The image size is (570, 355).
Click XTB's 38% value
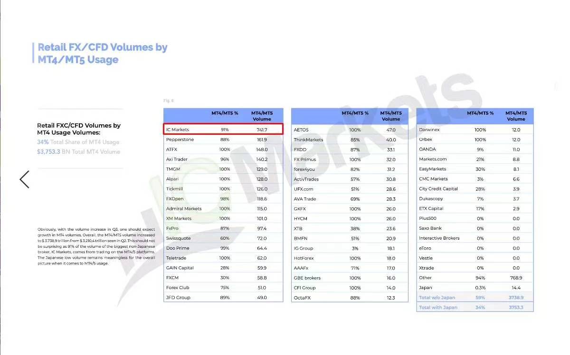[355, 228]
